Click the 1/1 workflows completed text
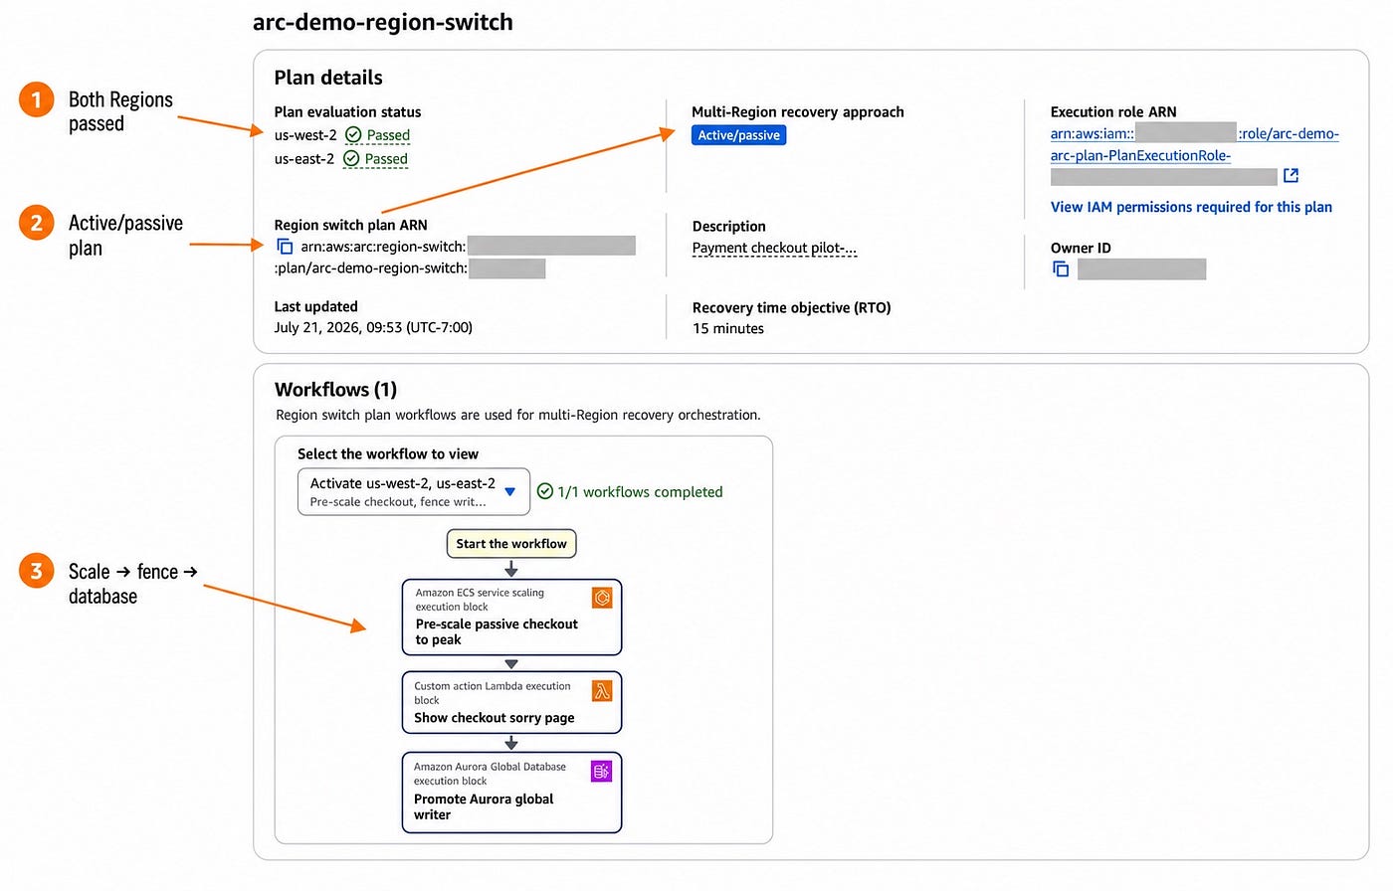The width and height of the screenshot is (1393, 891). point(640,492)
